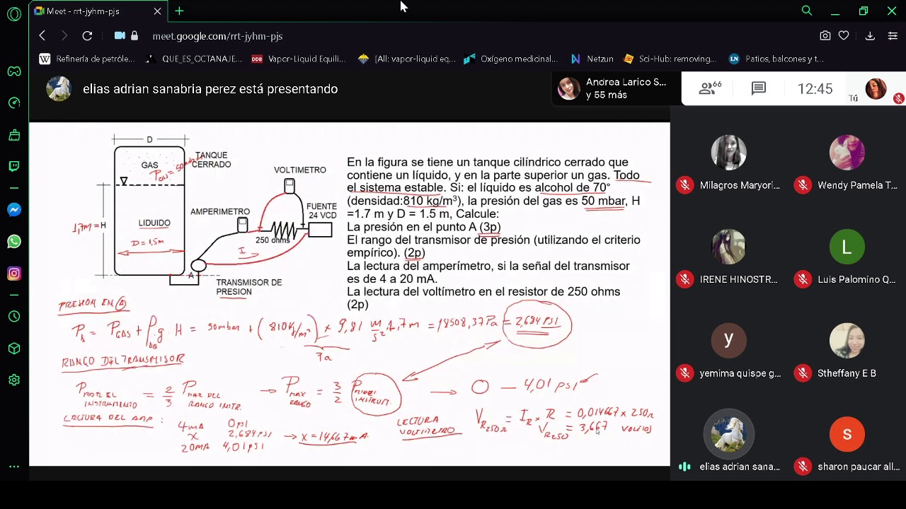The width and height of the screenshot is (906, 509).
Task: Open Refinería de petróle... bookmark
Action: (87, 59)
